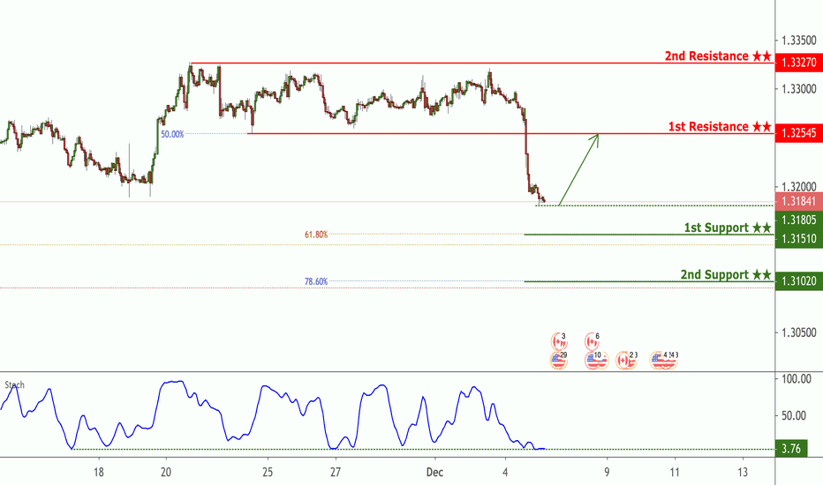
Task: Click the Canada event icon marked 6
Action: pyautogui.click(x=593, y=340)
